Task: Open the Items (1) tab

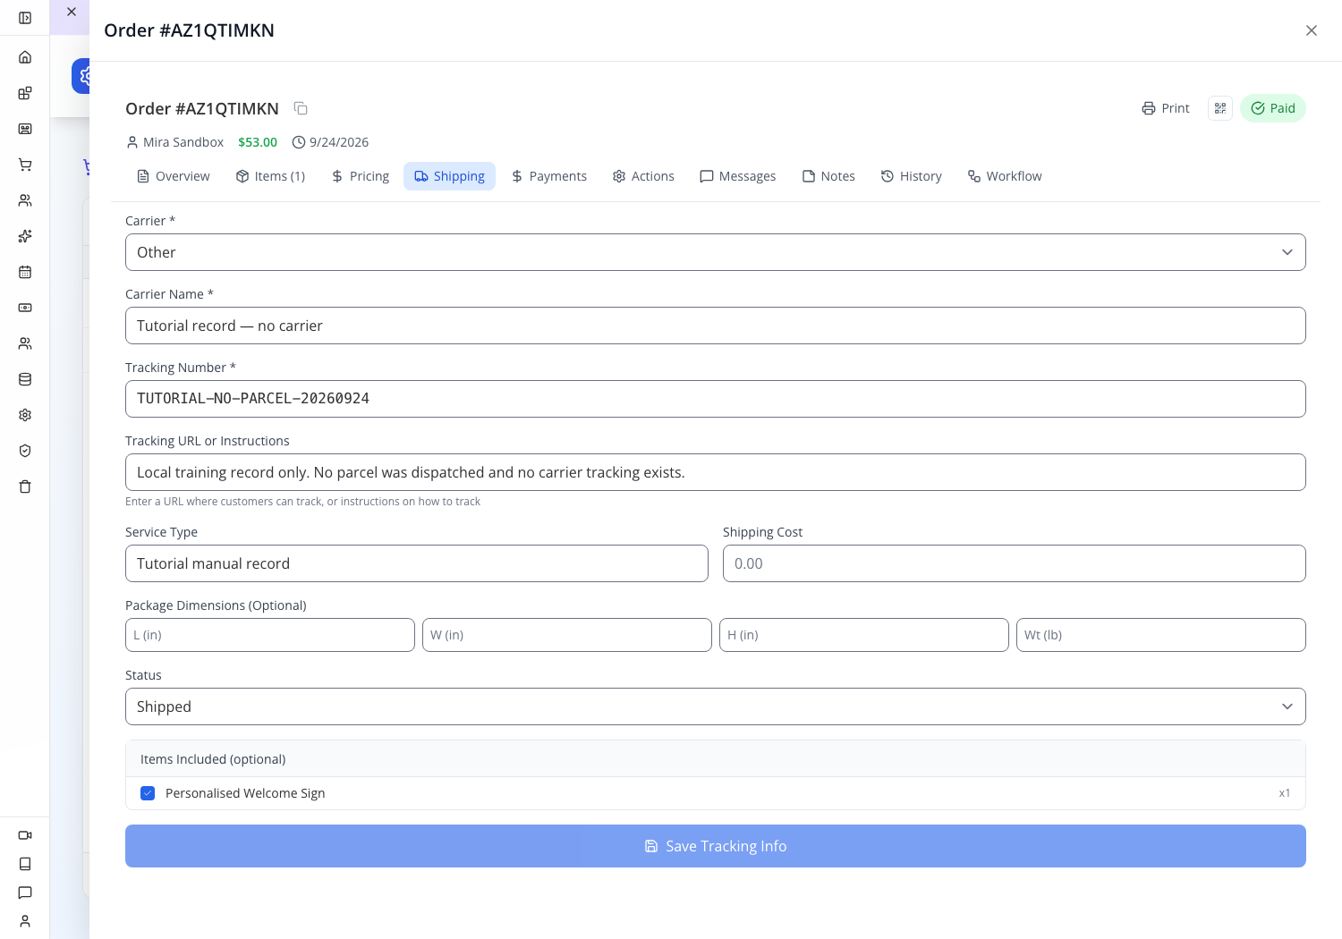Action: tap(271, 176)
